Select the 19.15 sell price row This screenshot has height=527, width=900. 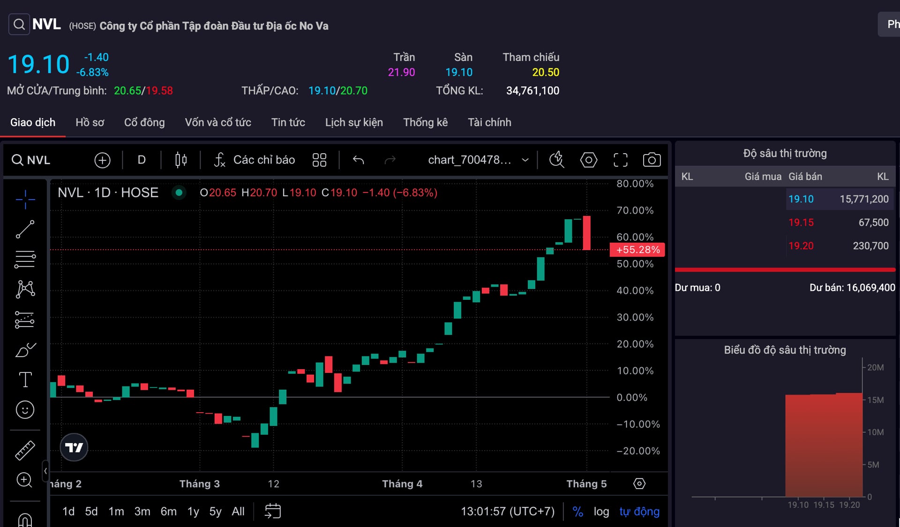click(x=839, y=223)
